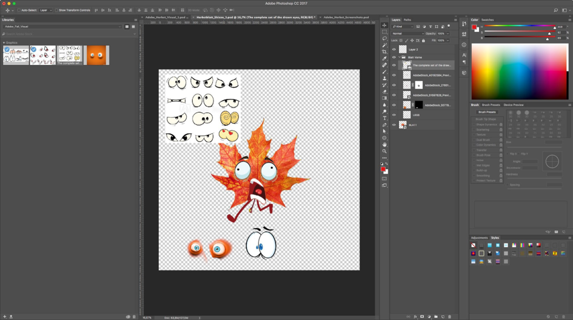Click the red foreground color swatch in Color panel

474,27
